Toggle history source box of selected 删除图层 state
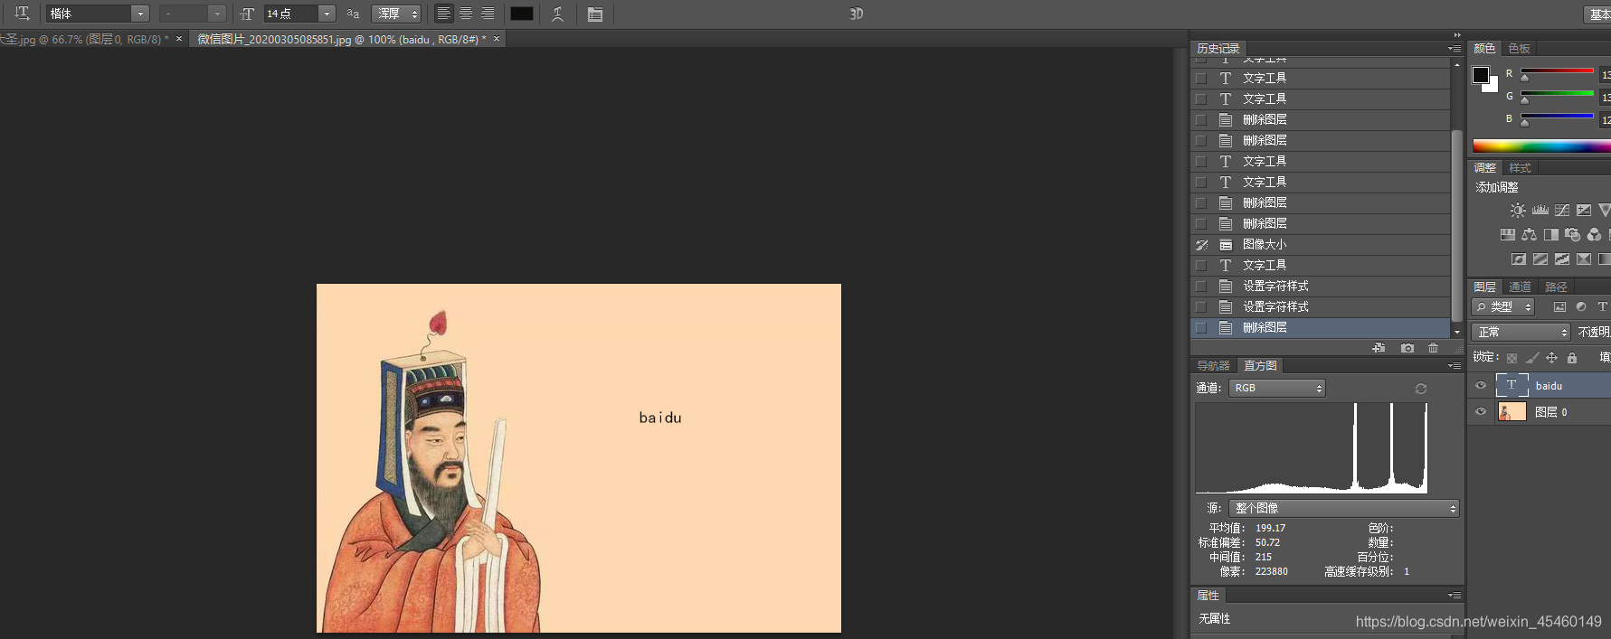The height and width of the screenshot is (639, 1611). tap(1201, 328)
